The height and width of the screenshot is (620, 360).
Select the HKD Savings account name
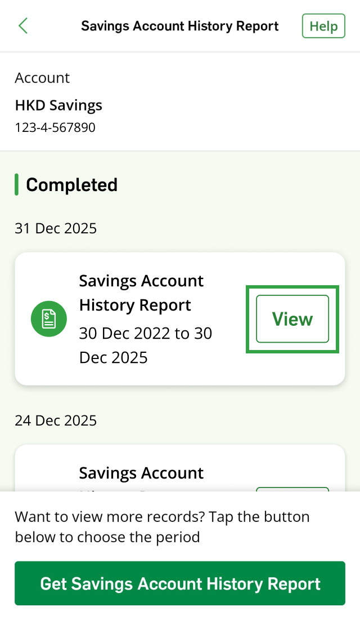click(x=58, y=105)
